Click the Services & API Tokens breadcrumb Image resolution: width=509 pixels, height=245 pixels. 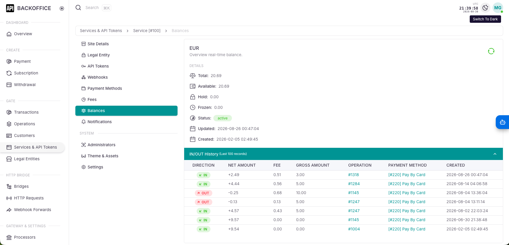pos(101,31)
